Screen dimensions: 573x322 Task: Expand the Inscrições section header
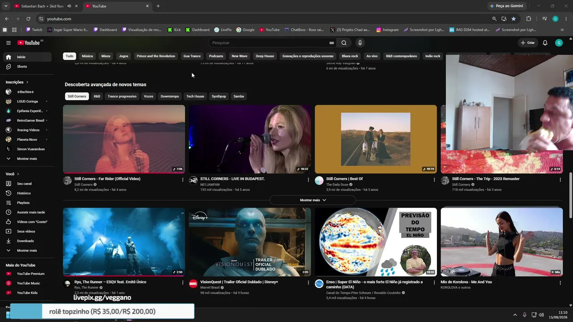coord(17,82)
